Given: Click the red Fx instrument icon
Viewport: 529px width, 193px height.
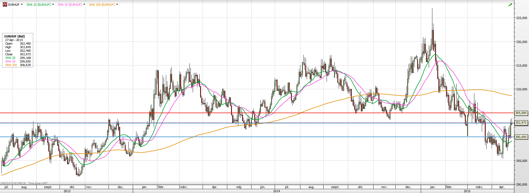Looking at the screenshot, I should point(5,5).
